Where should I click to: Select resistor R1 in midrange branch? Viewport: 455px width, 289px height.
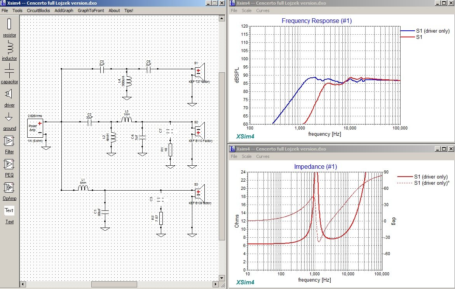[170, 150]
